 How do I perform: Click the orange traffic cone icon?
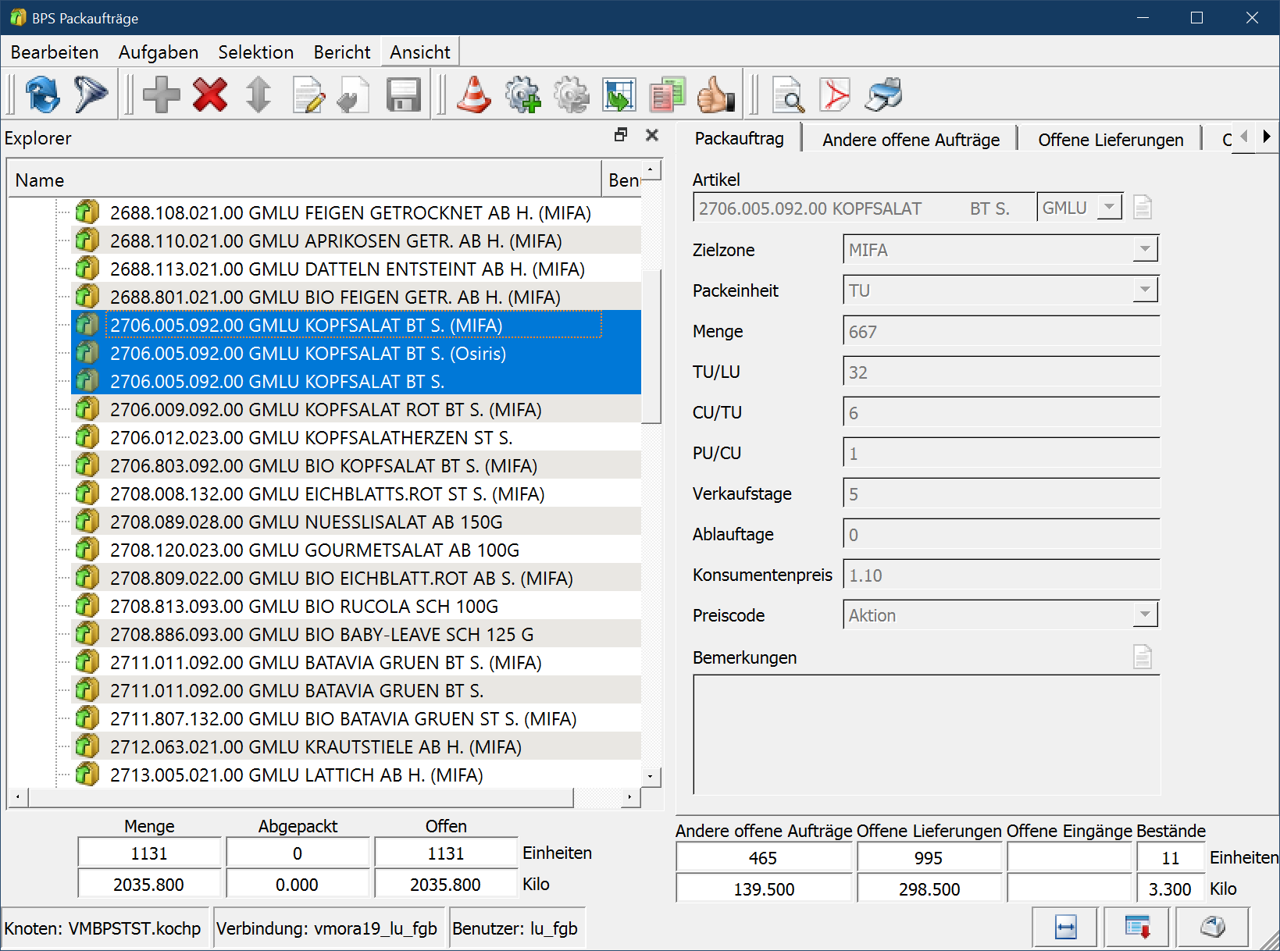(474, 95)
